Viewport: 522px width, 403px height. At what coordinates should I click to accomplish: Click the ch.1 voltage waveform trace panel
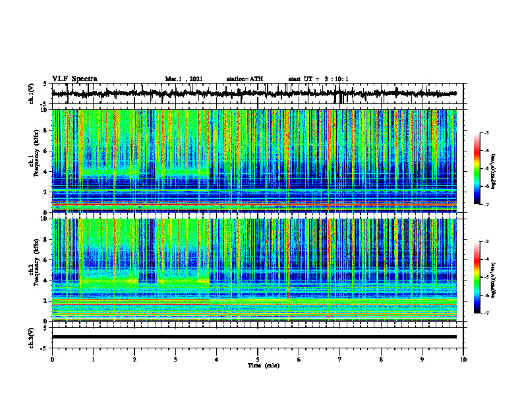(258, 94)
